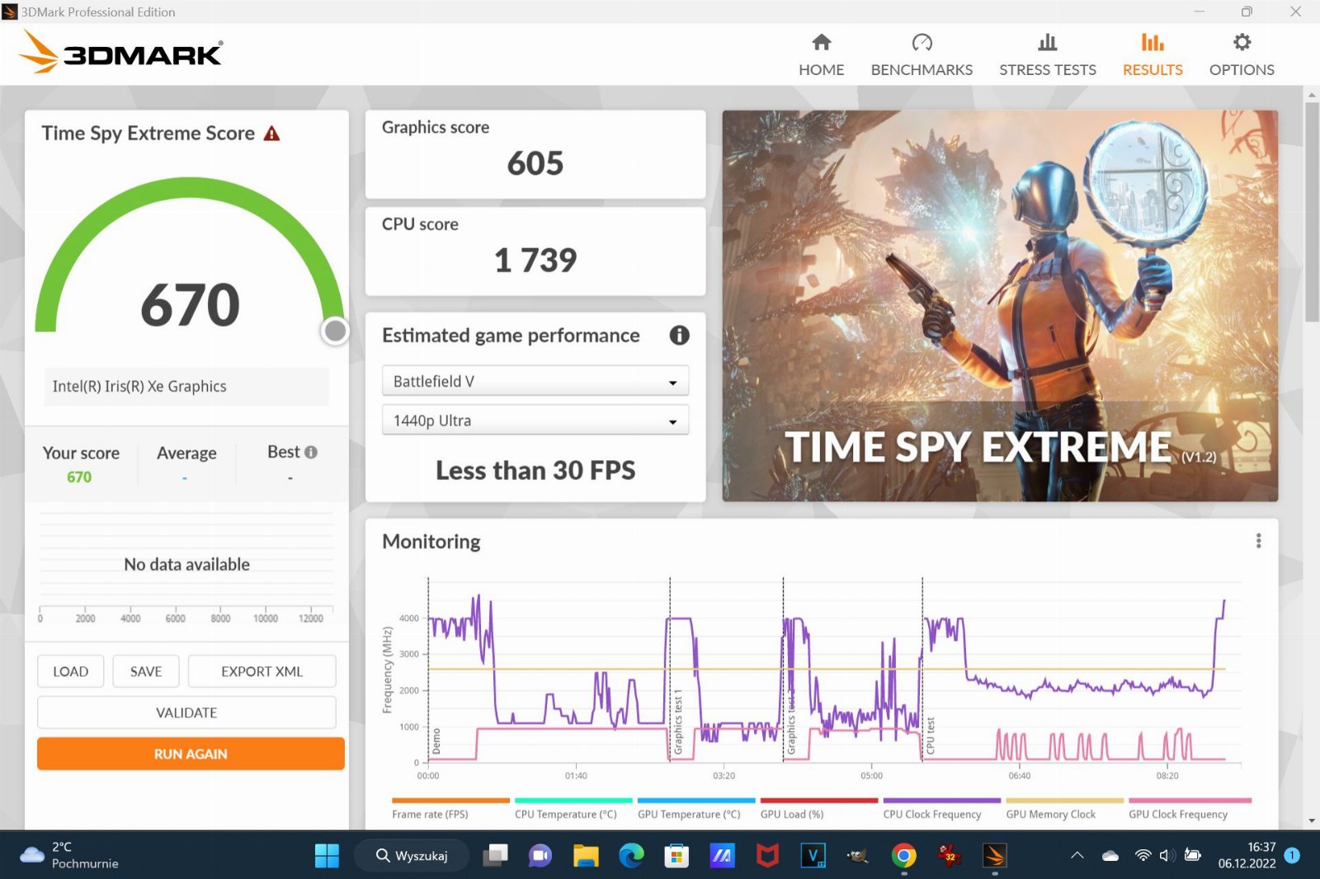Click the OneDrive cloud tray icon
This screenshot has width=1320, height=879.
point(1110,855)
